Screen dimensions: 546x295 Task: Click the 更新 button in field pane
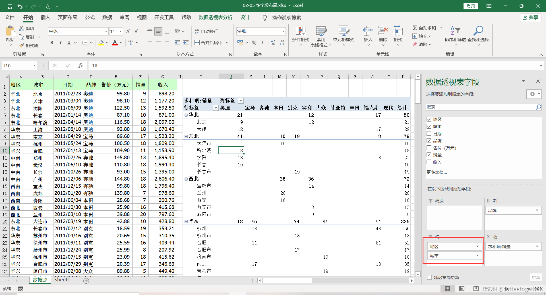point(536,277)
